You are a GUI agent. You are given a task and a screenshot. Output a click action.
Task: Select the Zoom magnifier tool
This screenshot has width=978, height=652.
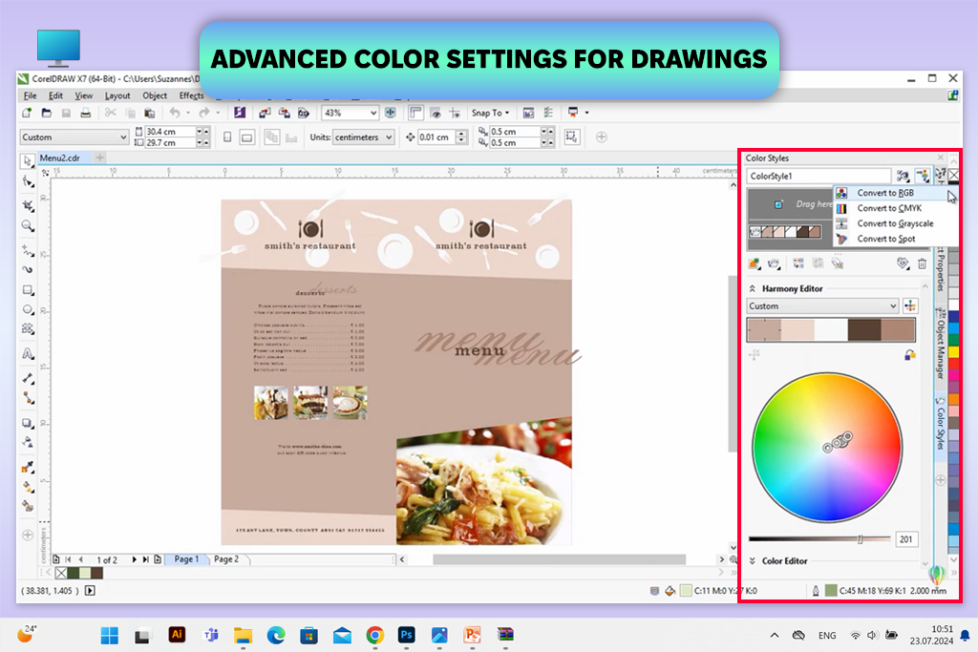28,225
